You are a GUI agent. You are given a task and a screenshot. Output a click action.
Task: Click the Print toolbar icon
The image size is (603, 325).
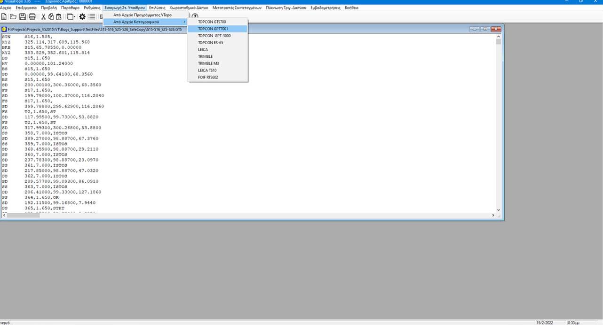pyautogui.click(x=32, y=17)
